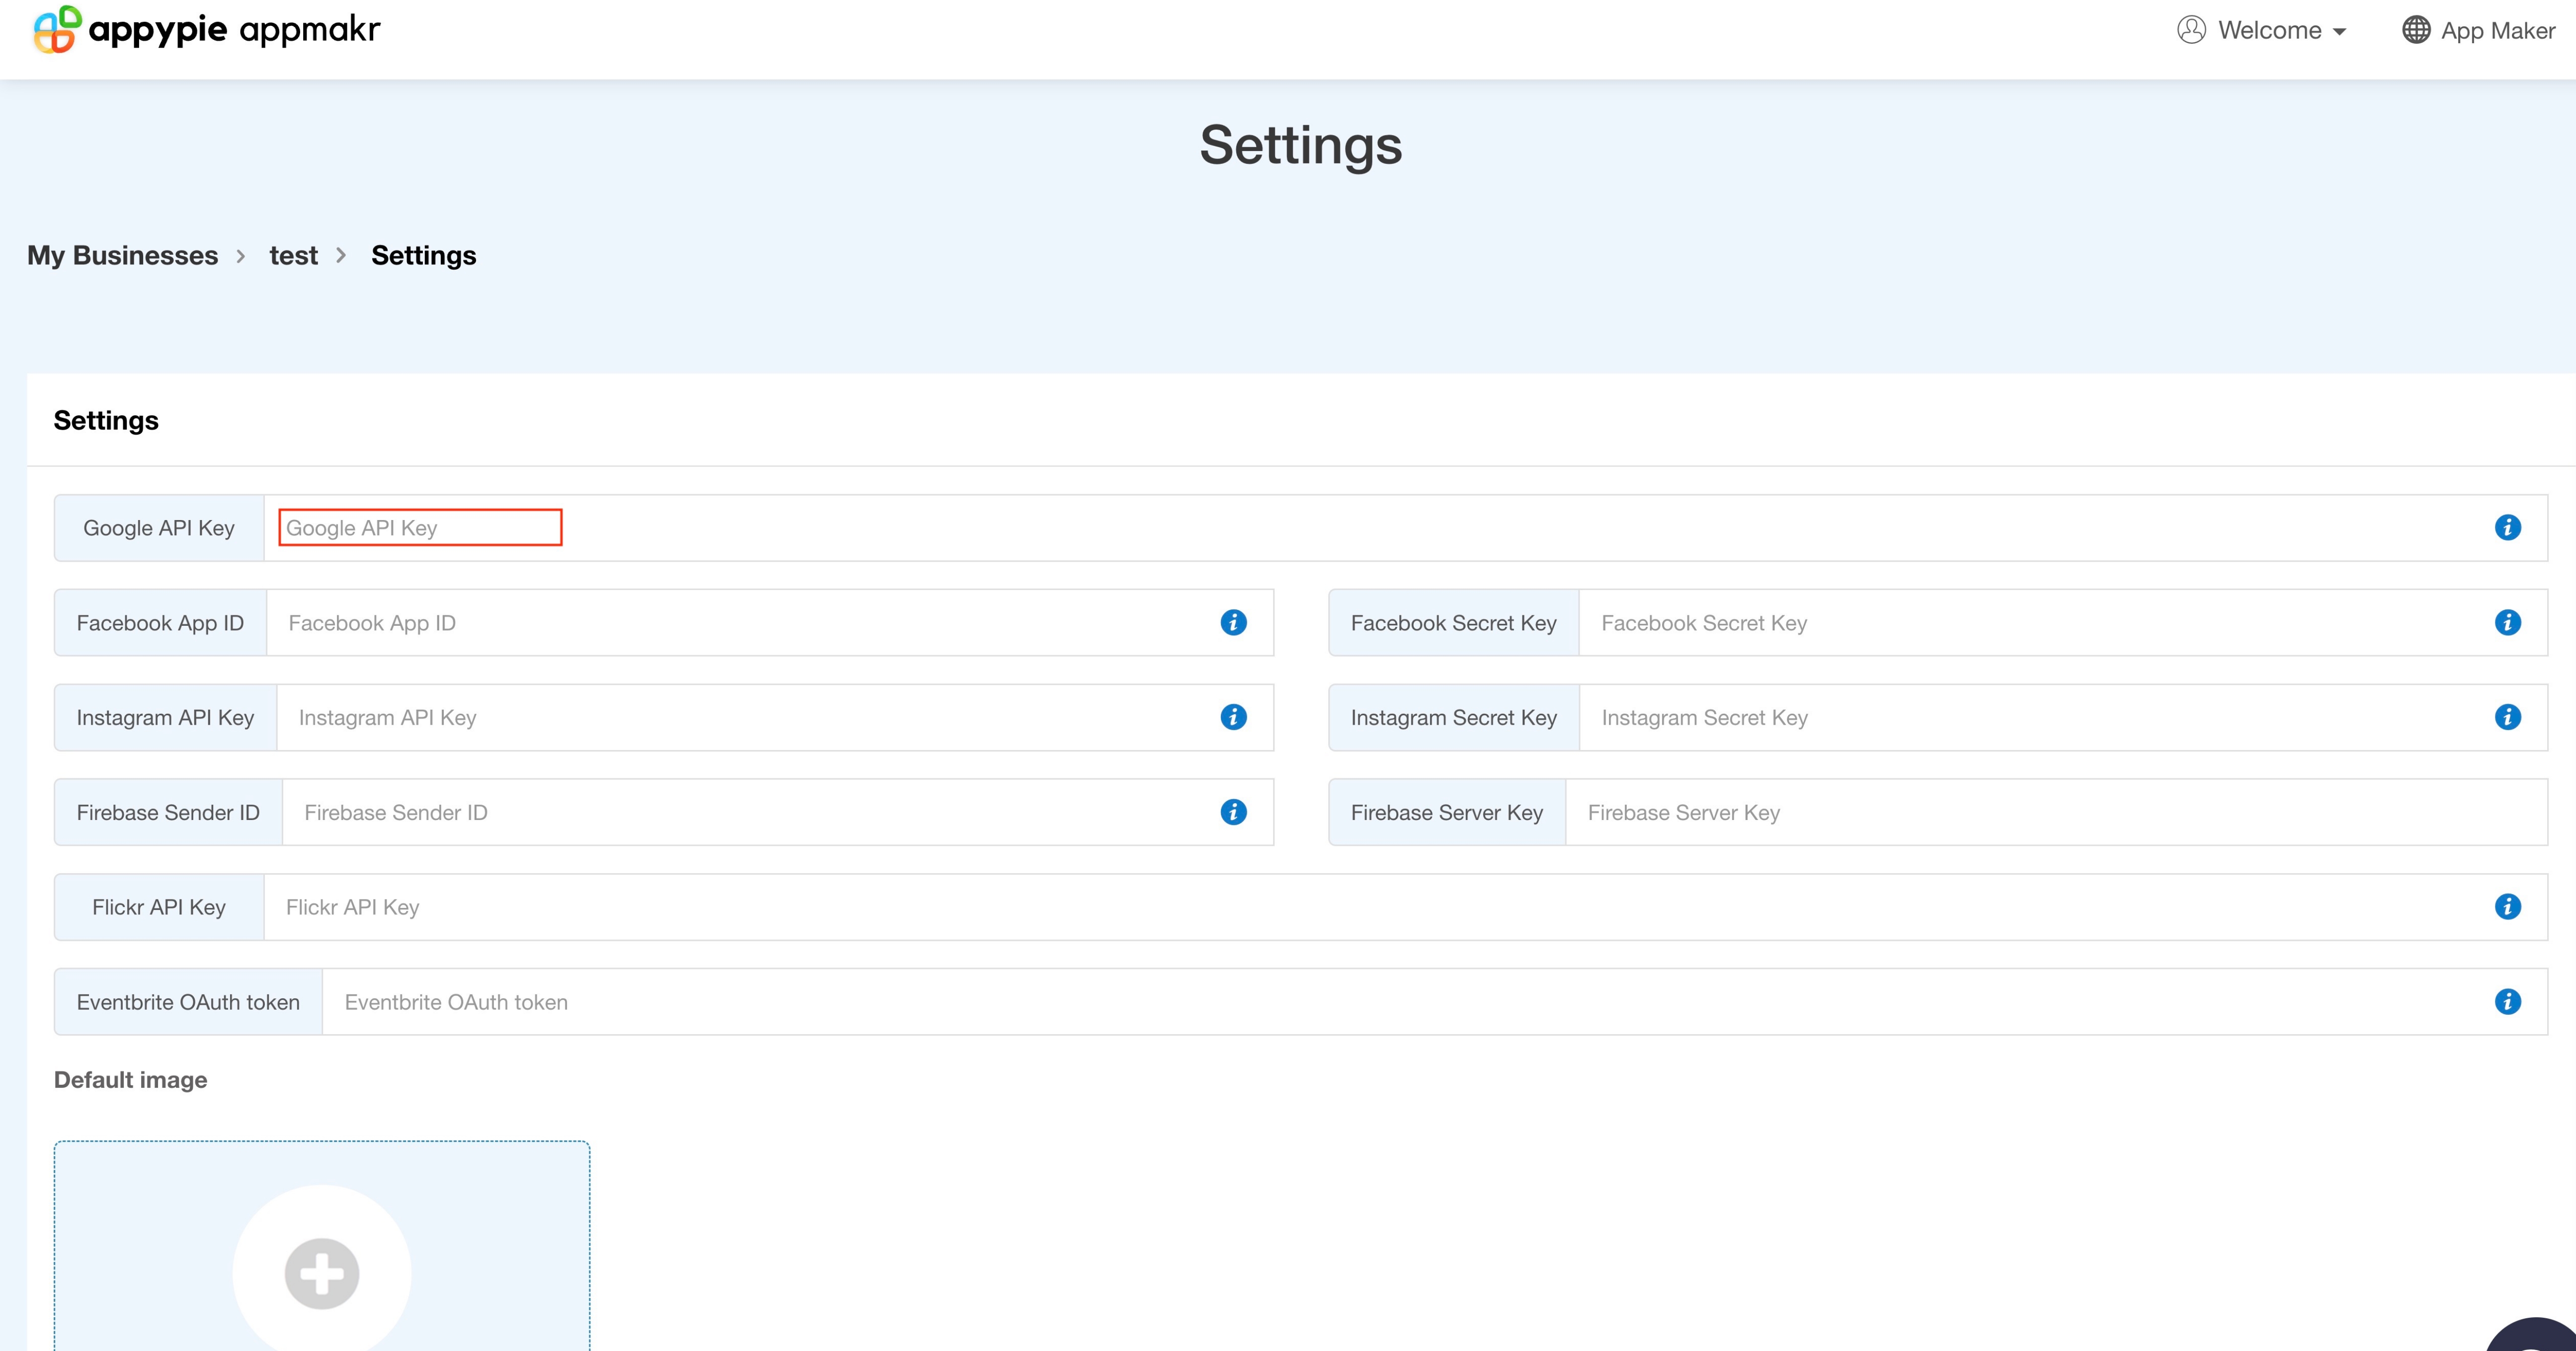This screenshot has height=1351, width=2576.
Task: Show info for Eventbrite OAuth token
Action: [x=2507, y=1002]
